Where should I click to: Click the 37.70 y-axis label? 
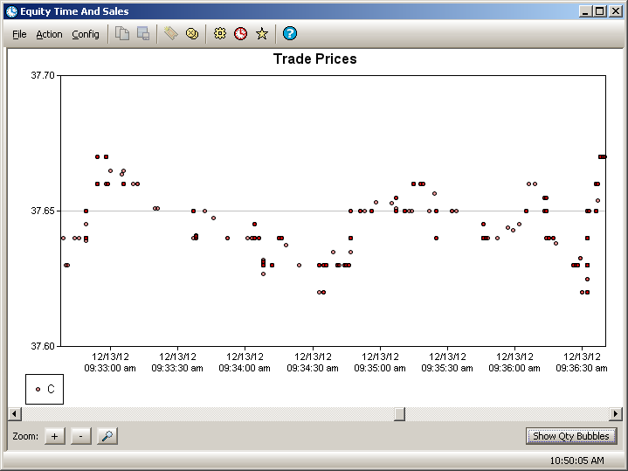click(x=43, y=75)
